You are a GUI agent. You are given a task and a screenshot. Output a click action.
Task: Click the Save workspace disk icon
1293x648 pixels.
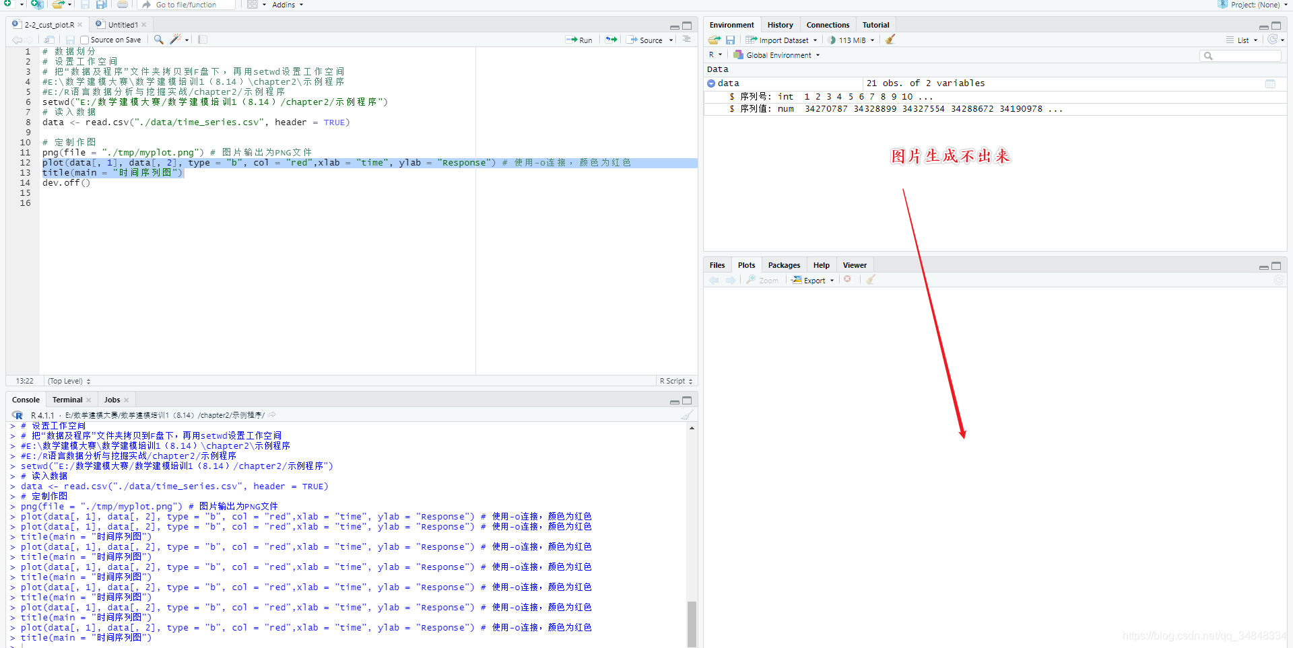[730, 40]
